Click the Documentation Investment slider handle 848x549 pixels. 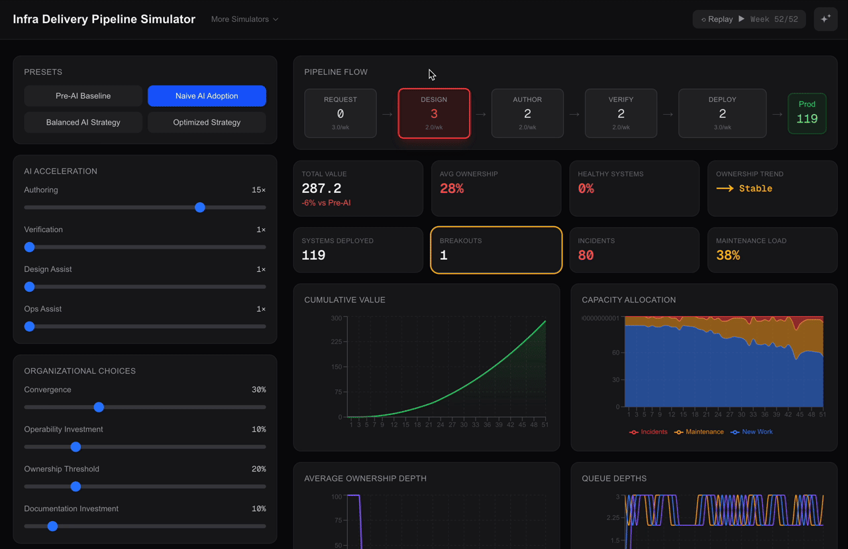tap(52, 526)
